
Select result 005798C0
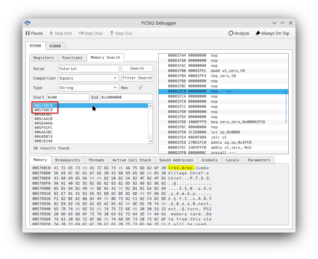click(x=91, y=105)
